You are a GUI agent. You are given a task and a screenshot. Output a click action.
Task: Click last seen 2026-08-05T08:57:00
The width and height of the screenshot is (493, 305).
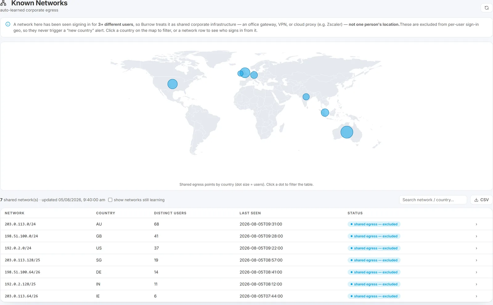point(261,260)
